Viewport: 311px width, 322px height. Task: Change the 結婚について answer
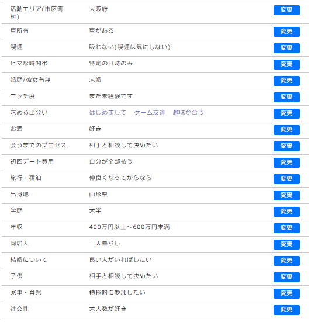(286, 261)
